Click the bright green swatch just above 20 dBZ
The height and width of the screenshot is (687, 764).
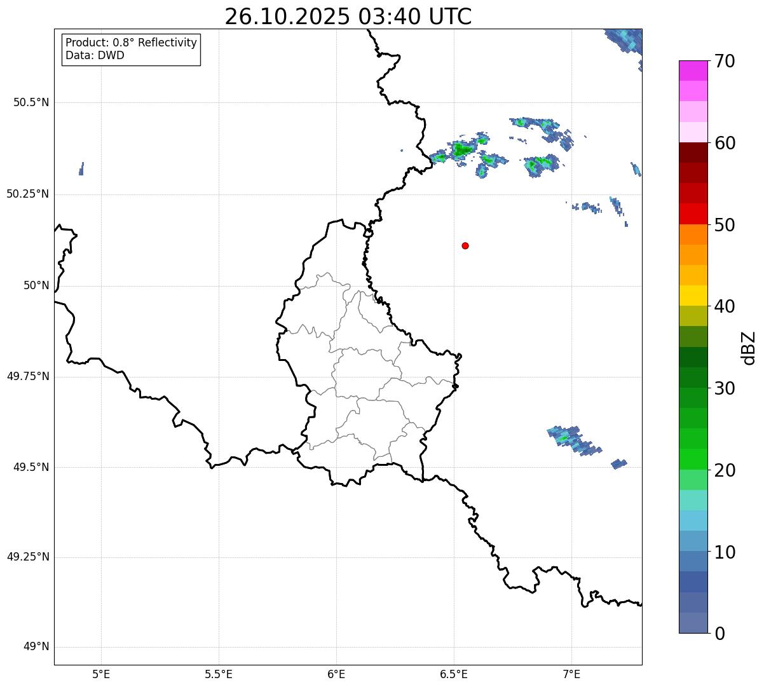point(693,459)
